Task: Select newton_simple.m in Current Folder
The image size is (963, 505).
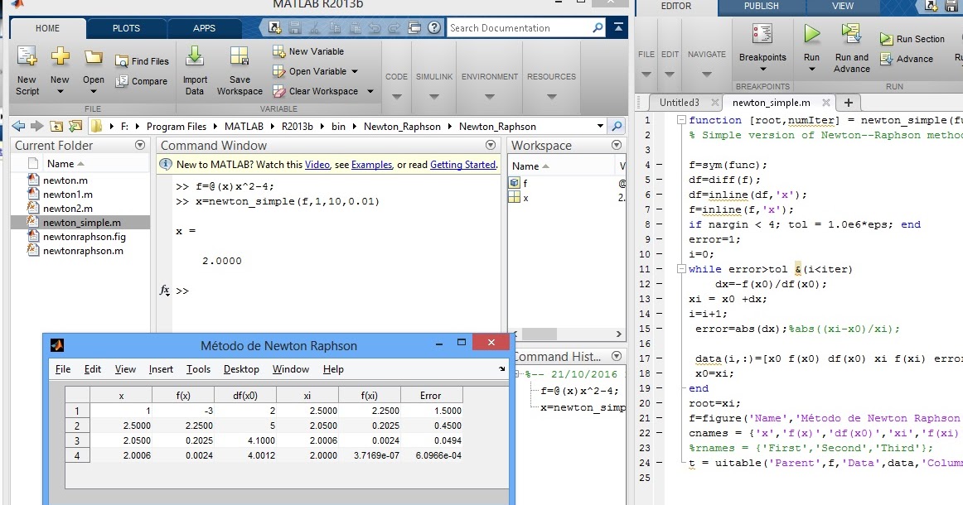Action: 80,222
